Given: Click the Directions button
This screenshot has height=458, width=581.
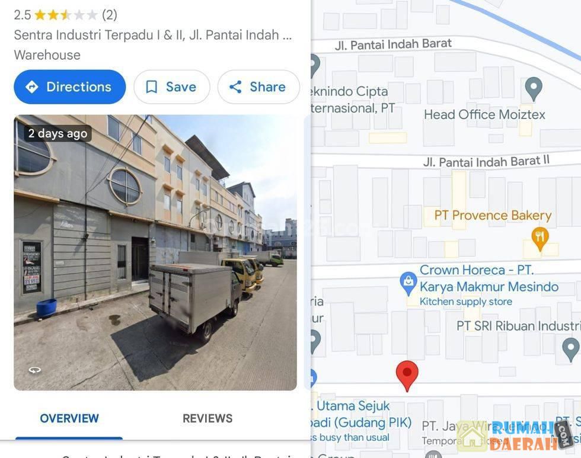Looking at the screenshot, I should click(x=70, y=87).
